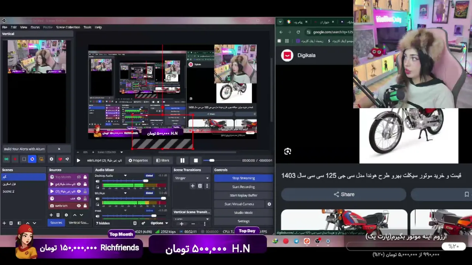The image size is (472, 265).
Task: Add a new scene in Scenes panel
Action: point(4,223)
